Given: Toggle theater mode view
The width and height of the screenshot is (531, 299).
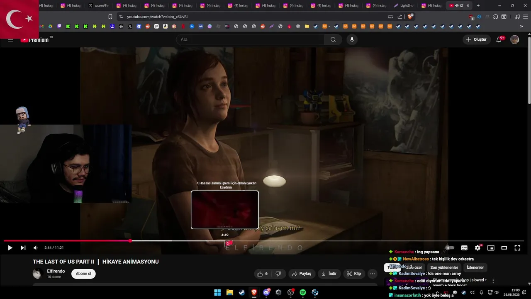Looking at the screenshot, I should [504, 248].
